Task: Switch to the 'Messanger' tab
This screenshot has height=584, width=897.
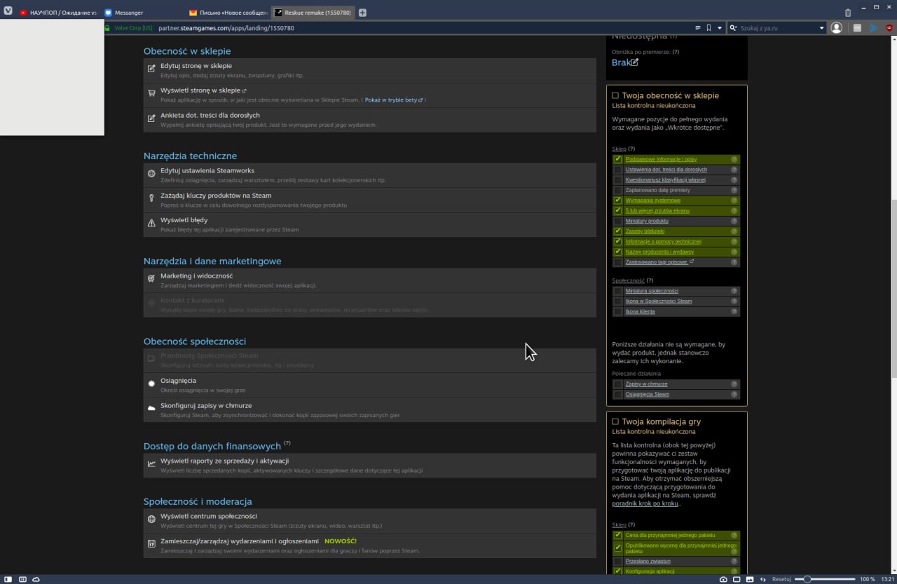Action: point(142,13)
